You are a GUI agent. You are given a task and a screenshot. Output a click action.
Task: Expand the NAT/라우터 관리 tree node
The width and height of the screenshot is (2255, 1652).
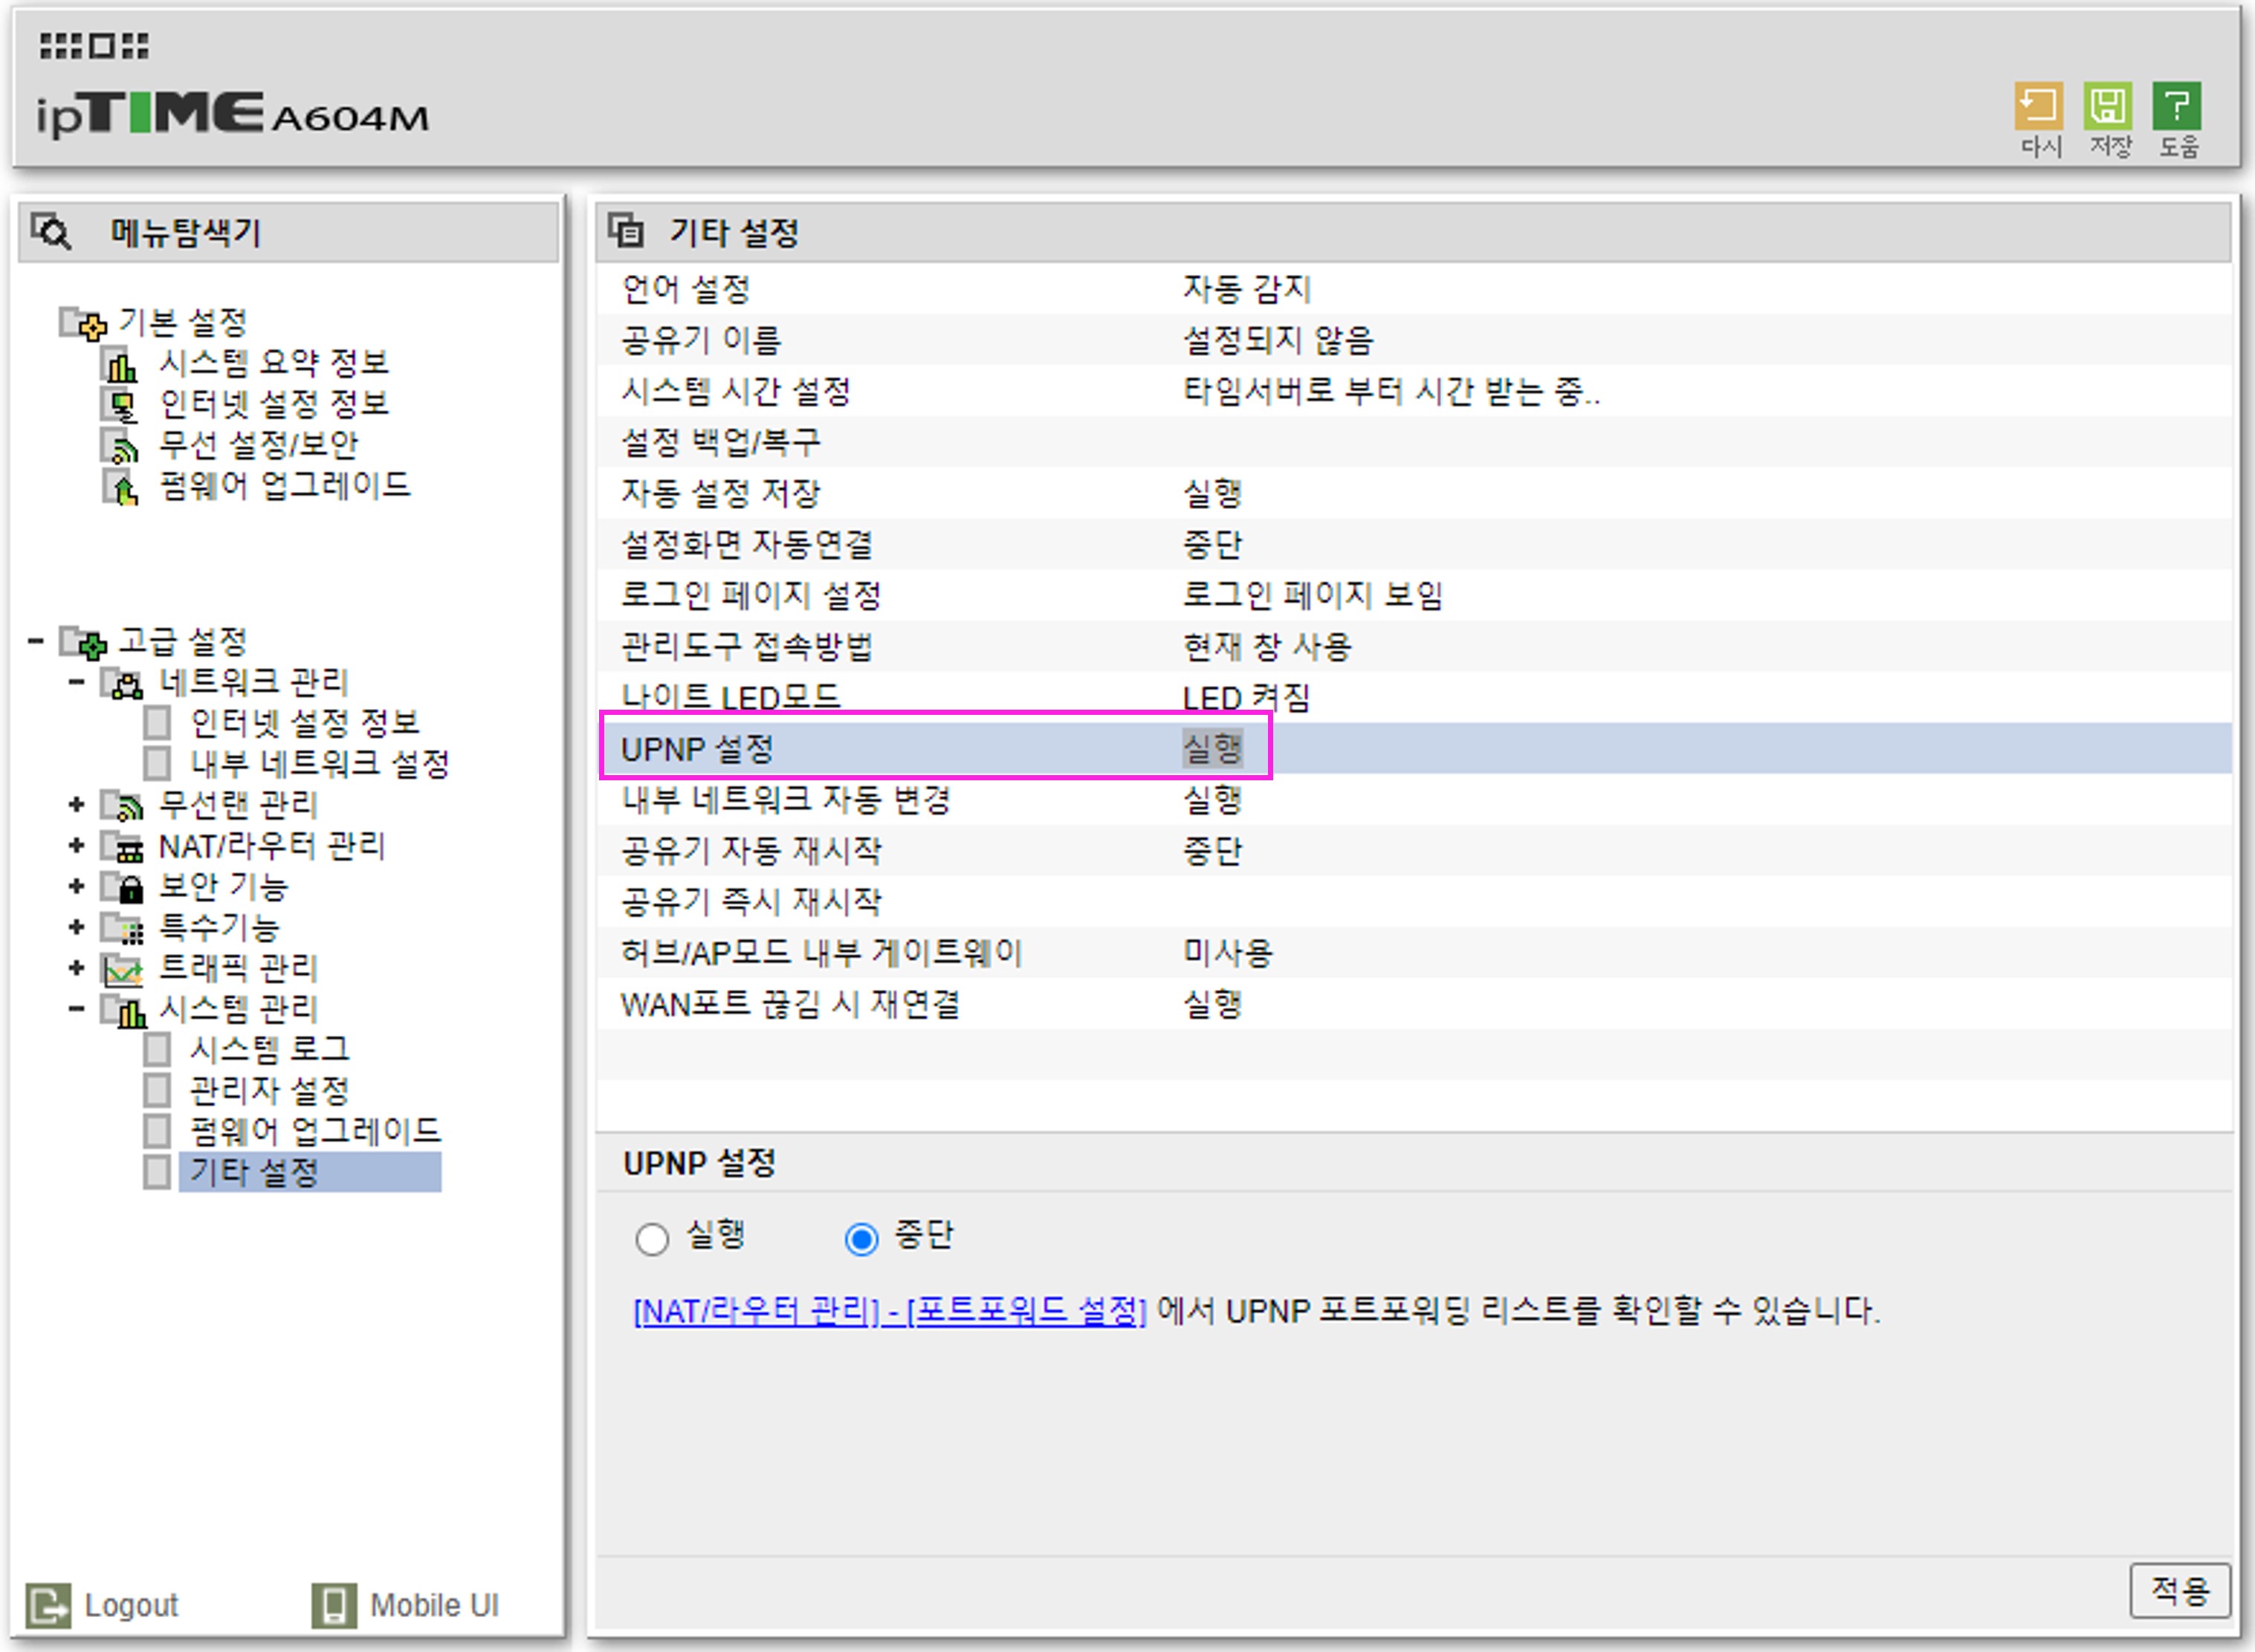(x=76, y=846)
